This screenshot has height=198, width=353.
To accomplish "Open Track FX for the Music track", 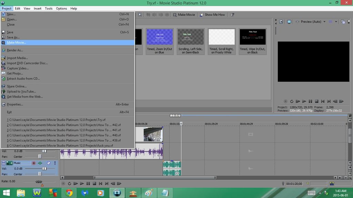I will point(40,163).
